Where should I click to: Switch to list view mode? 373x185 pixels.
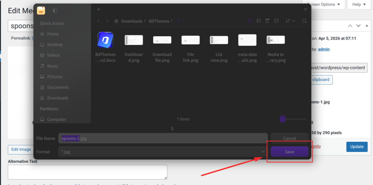[x=259, y=21]
